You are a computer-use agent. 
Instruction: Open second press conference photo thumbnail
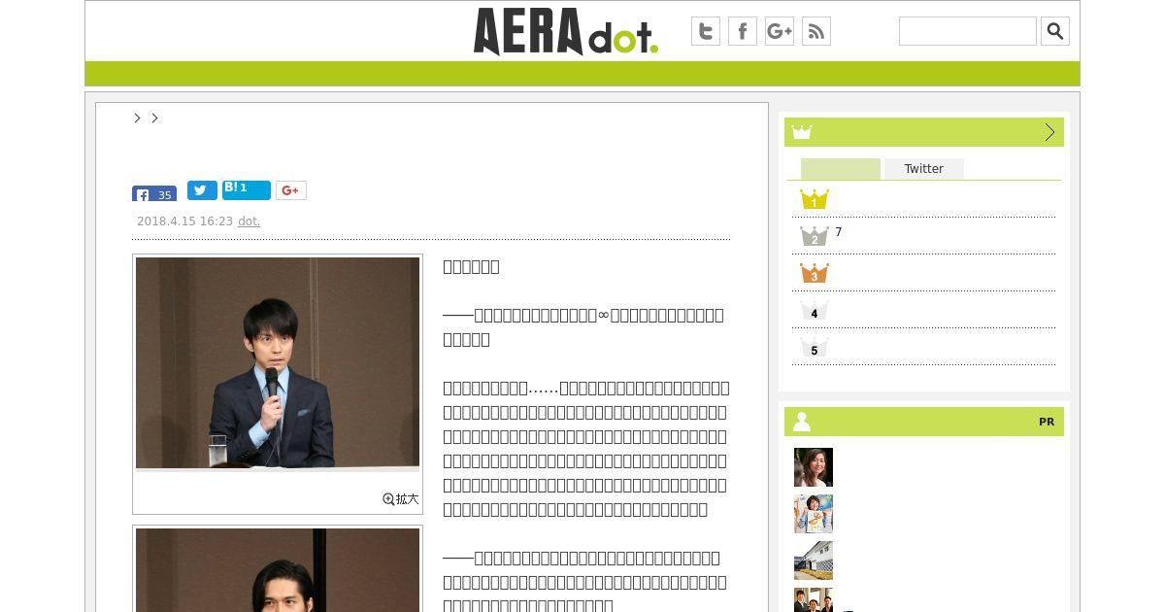tap(278, 570)
